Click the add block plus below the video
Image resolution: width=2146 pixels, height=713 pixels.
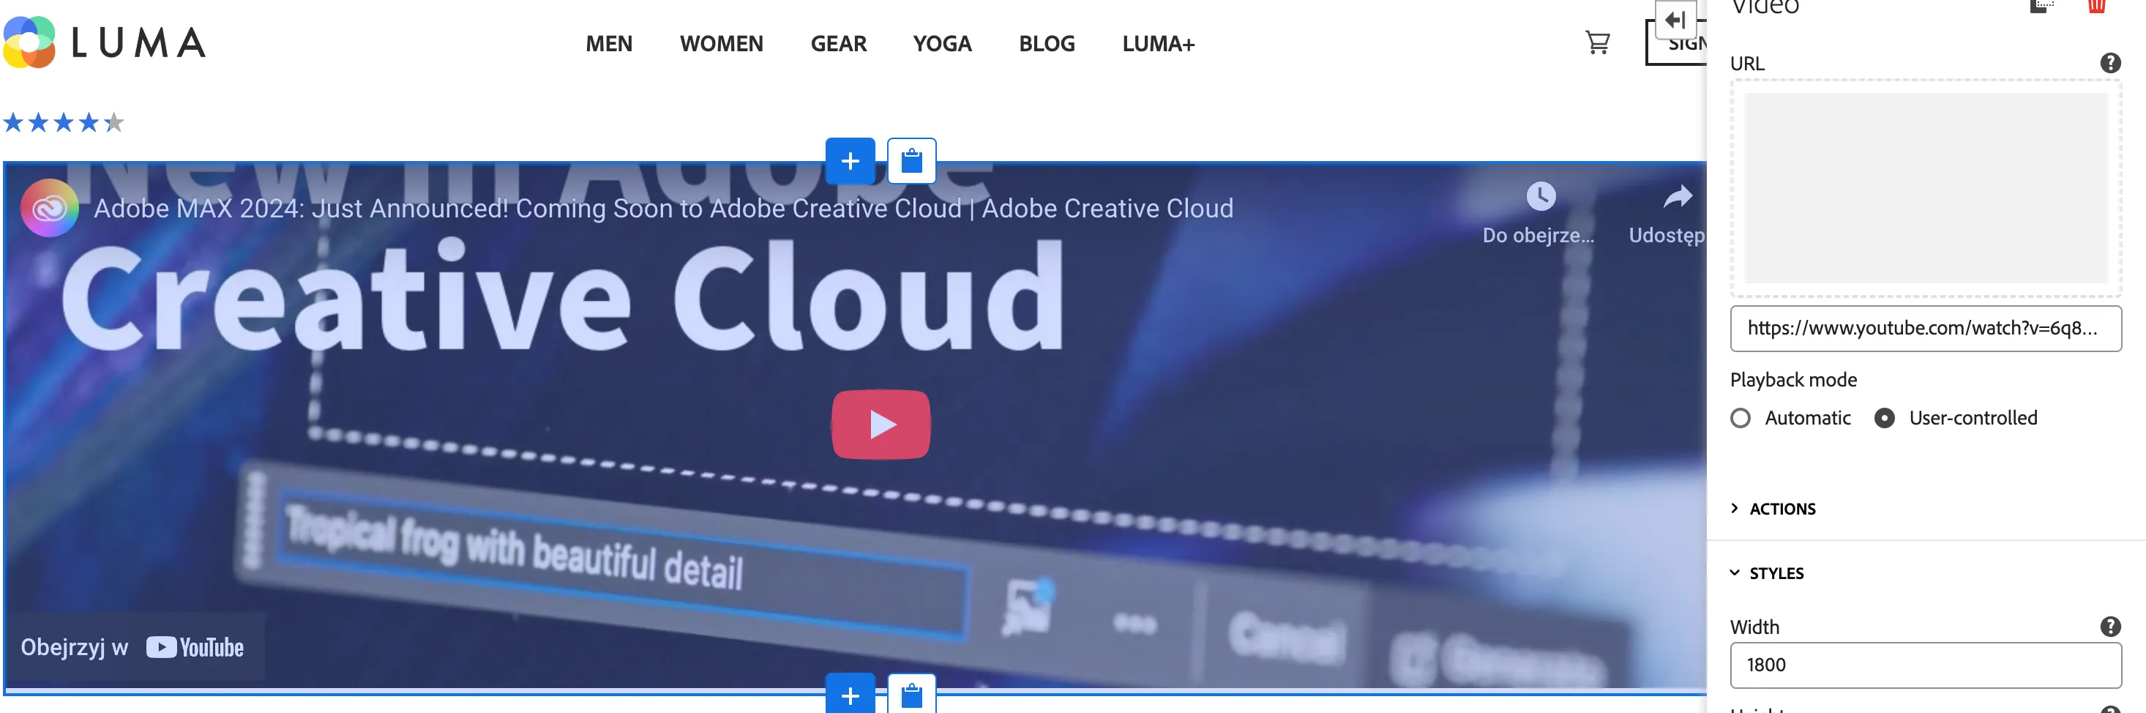[850, 695]
